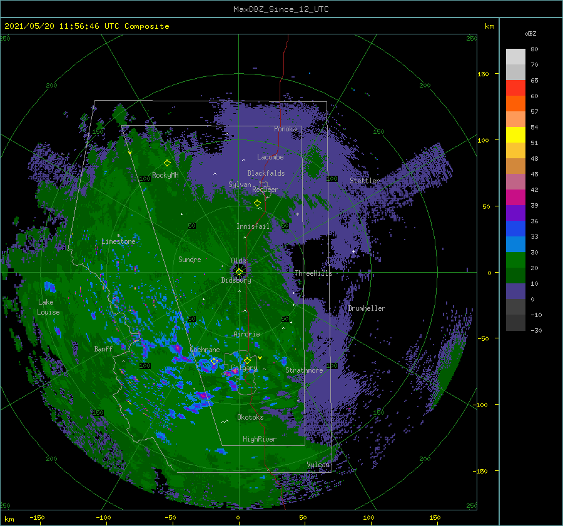Click the Drumheller label
This screenshot has width=563, height=526.
367,308
